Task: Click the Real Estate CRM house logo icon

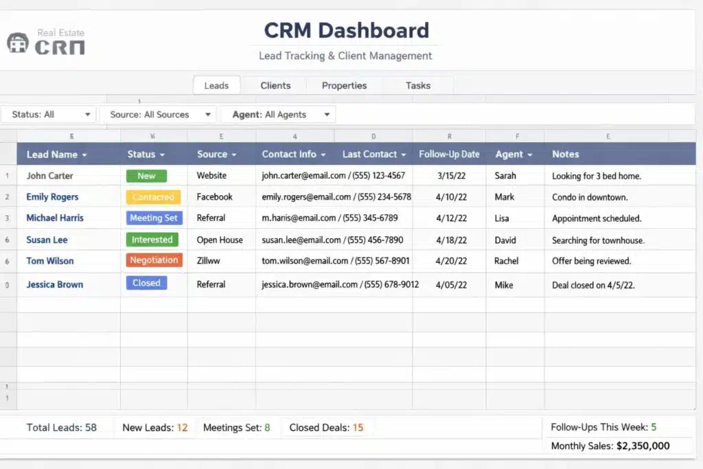Action: (x=17, y=43)
